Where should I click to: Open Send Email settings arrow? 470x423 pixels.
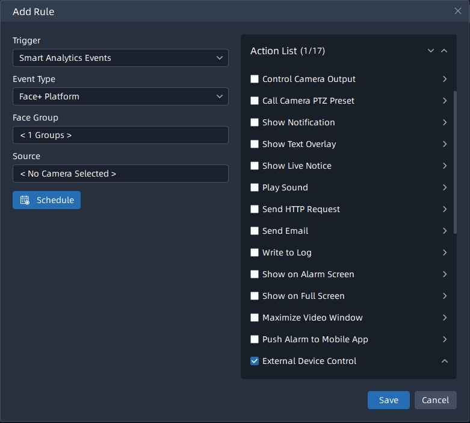[x=445, y=231]
